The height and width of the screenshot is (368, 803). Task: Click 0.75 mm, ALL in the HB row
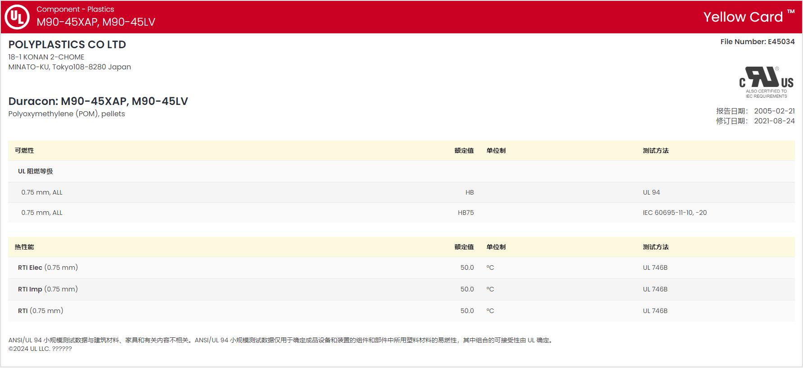coord(42,192)
